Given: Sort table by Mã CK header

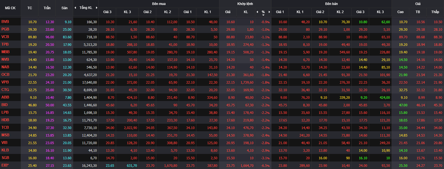Looking at the screenshot, I should tap(10, 8).
